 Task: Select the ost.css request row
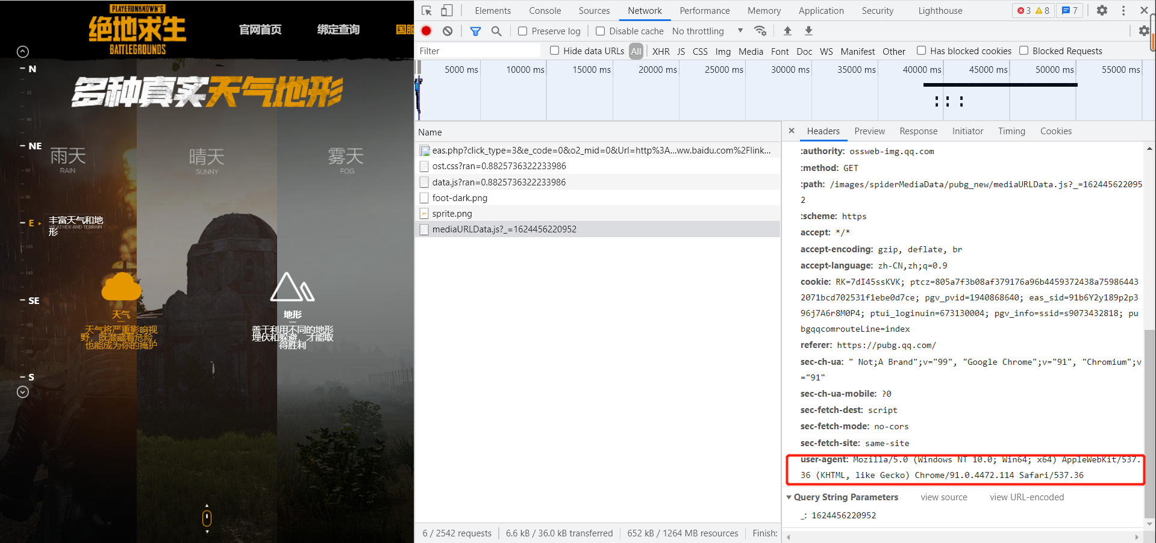[x=598, y=166]
